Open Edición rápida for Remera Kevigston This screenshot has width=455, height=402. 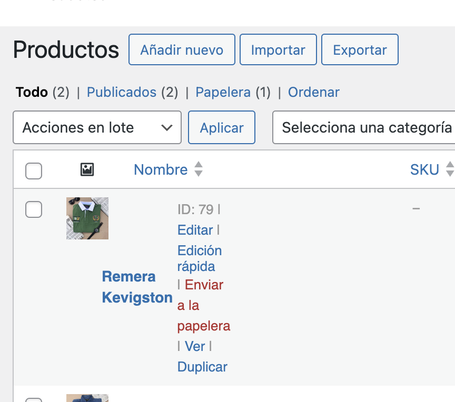pyautogui.click(x=200, y=258)
